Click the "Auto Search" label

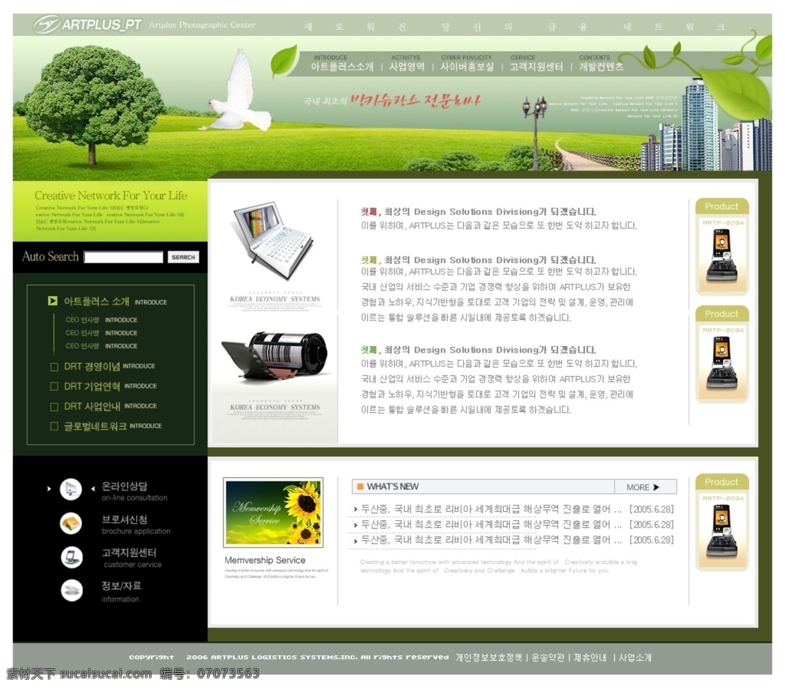click(x=50, y=257)
